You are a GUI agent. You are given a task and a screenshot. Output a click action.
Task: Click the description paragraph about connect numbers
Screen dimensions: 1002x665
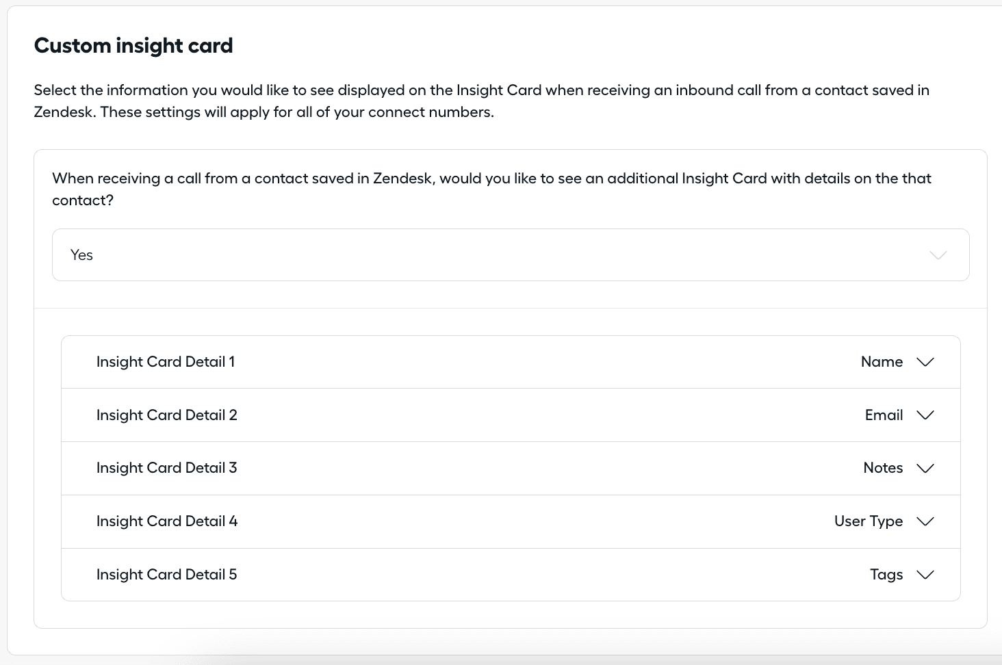click(481, 101)
